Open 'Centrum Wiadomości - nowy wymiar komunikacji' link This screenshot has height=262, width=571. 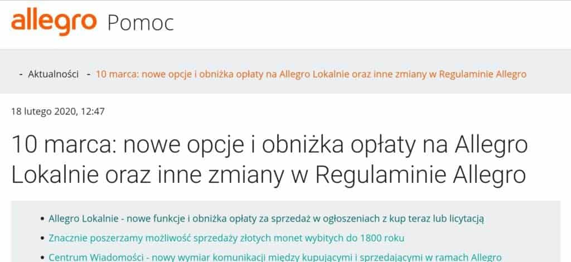[275, 257]
